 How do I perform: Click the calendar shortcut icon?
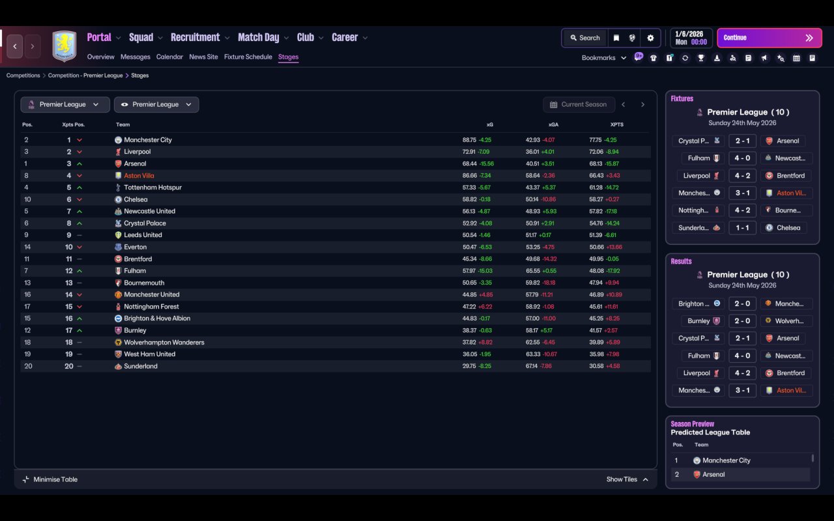click(796, 58)
